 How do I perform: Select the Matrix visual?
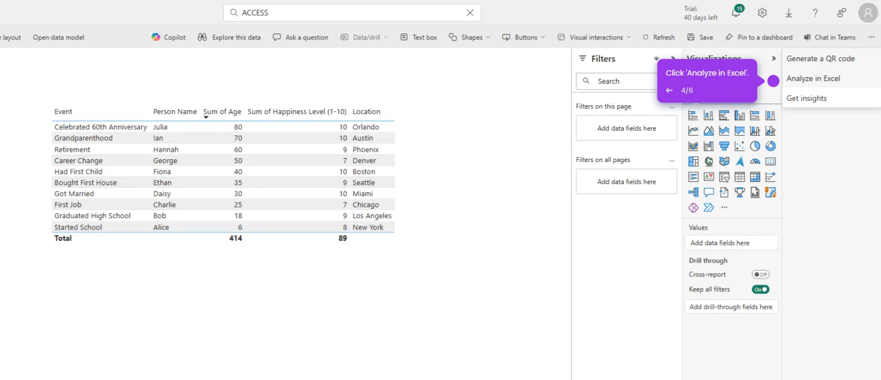[x=755, y=177]
